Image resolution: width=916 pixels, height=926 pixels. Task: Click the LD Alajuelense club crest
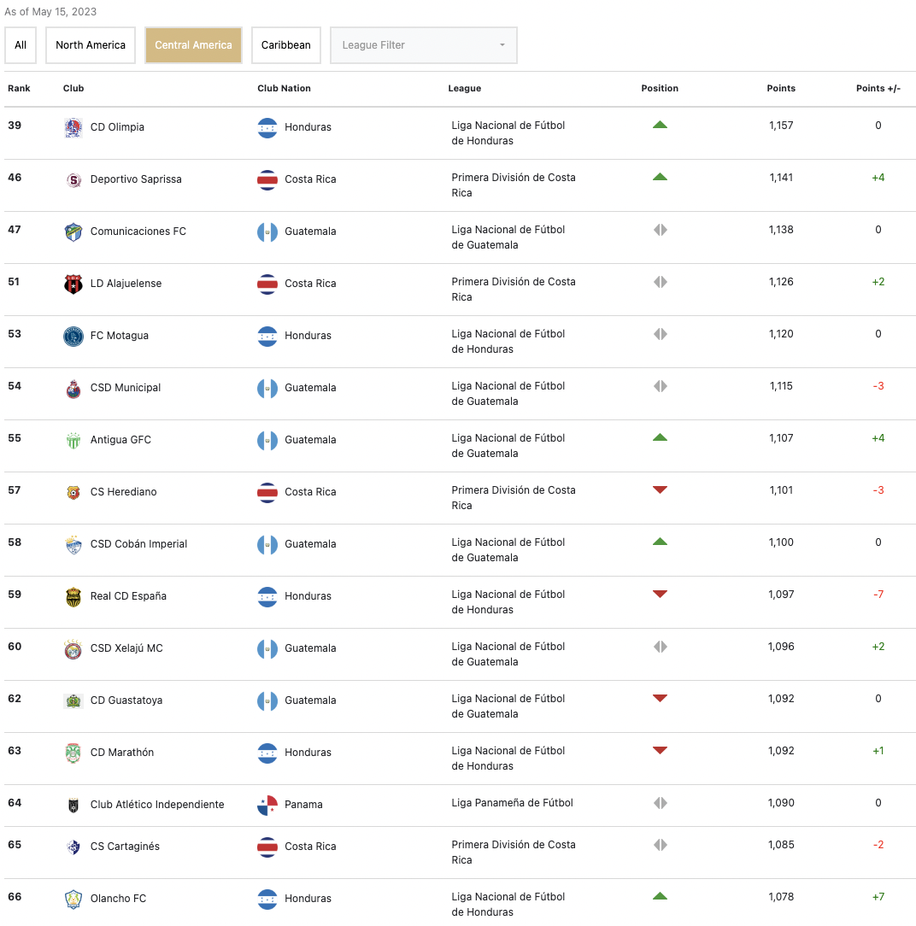(73, 284)
